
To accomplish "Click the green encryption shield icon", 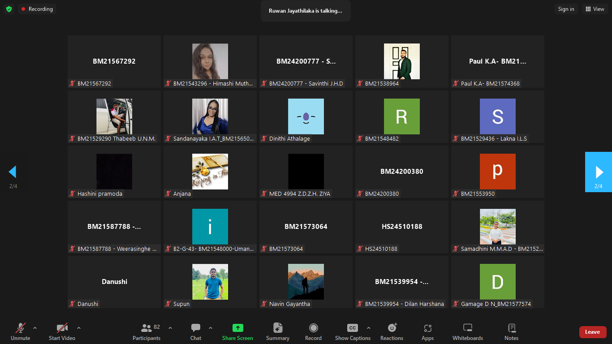I will click(x=9, y=9).
